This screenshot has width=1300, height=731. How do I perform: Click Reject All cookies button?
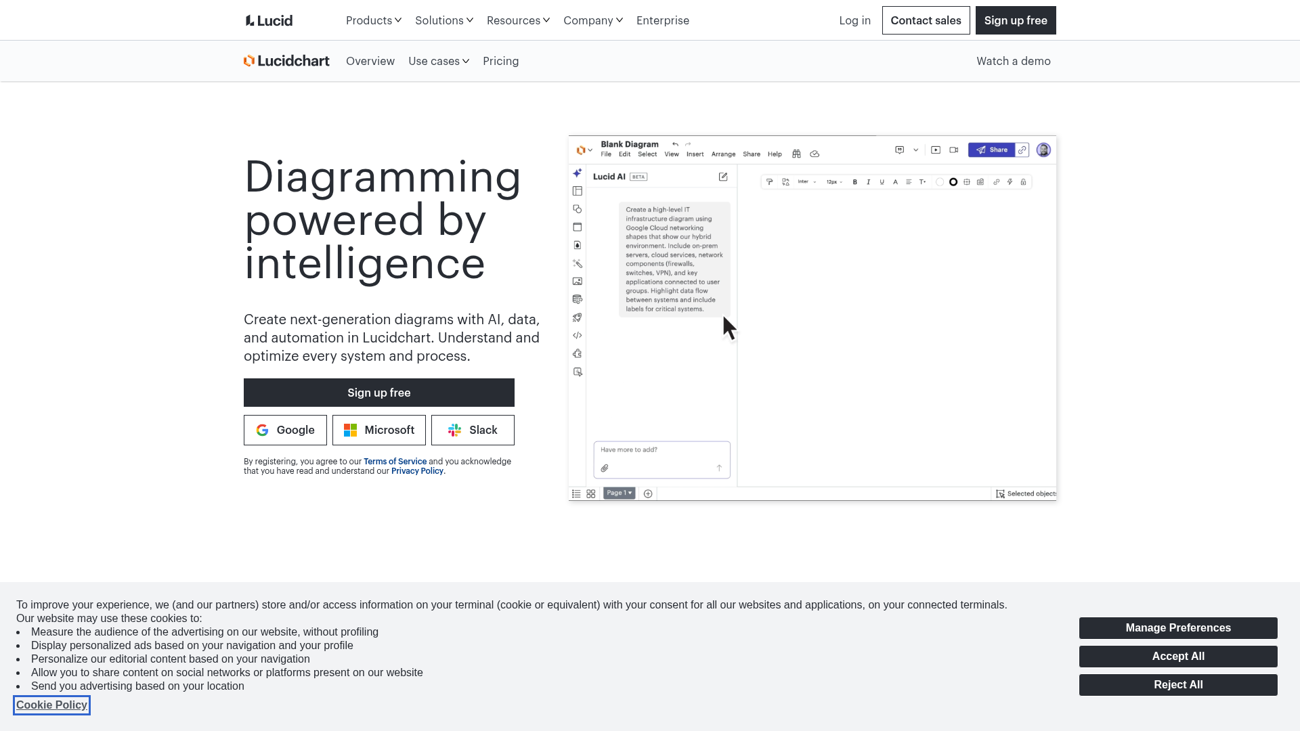1178,685
